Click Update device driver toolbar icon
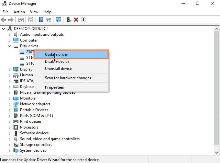 pos(69,20)
